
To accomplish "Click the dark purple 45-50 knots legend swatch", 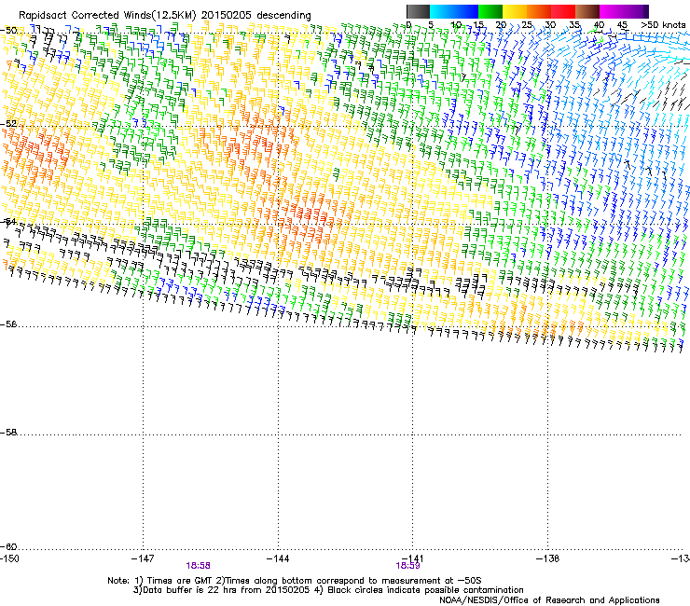I will (636, 11).
